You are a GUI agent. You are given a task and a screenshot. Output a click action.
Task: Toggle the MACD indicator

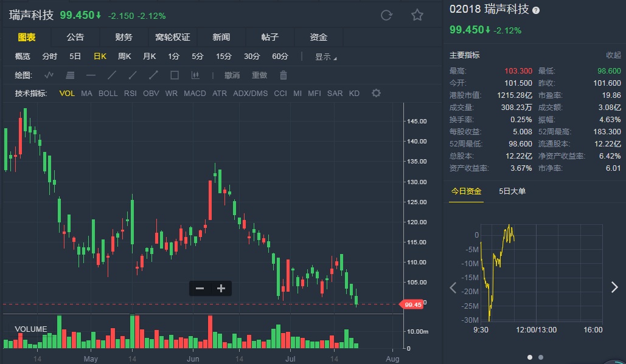(x=195, y=94)
